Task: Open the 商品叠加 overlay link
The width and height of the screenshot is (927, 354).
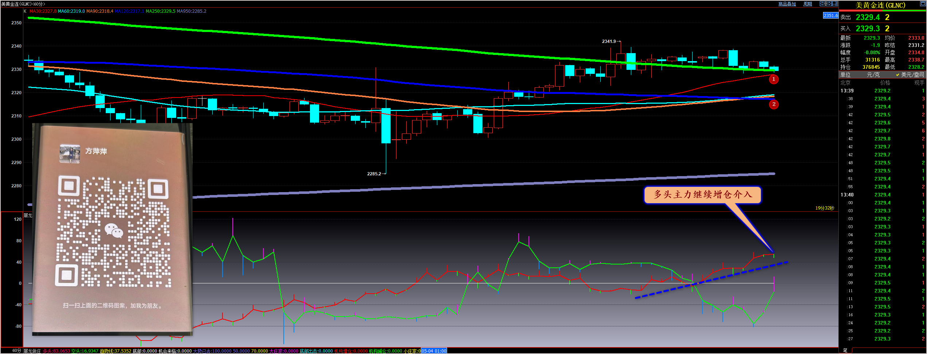Action: [787, 4]
